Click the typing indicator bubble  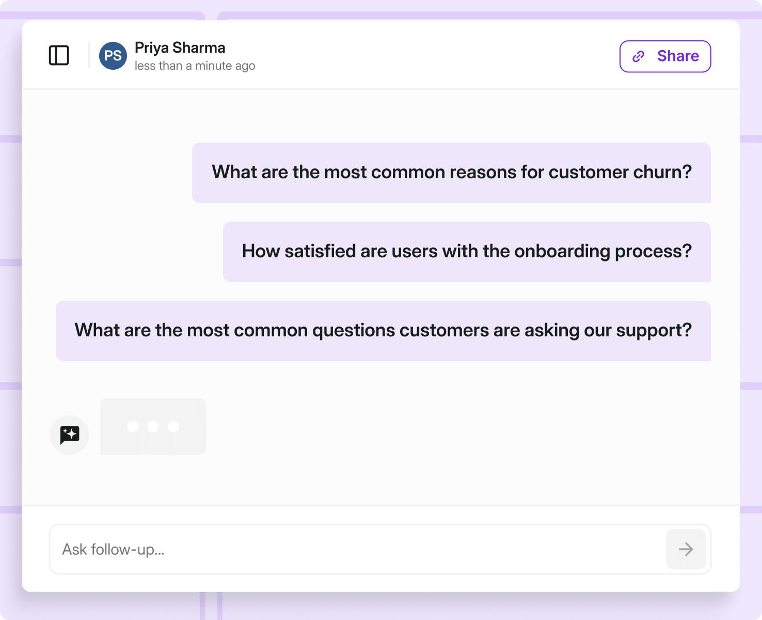153,426
